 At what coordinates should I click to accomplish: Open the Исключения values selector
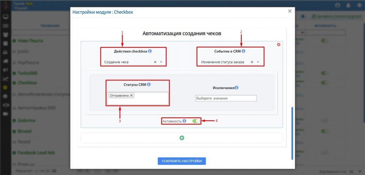click(225, 99)
